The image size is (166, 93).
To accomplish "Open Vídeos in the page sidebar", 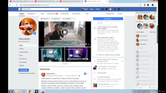I will [21, 49].
